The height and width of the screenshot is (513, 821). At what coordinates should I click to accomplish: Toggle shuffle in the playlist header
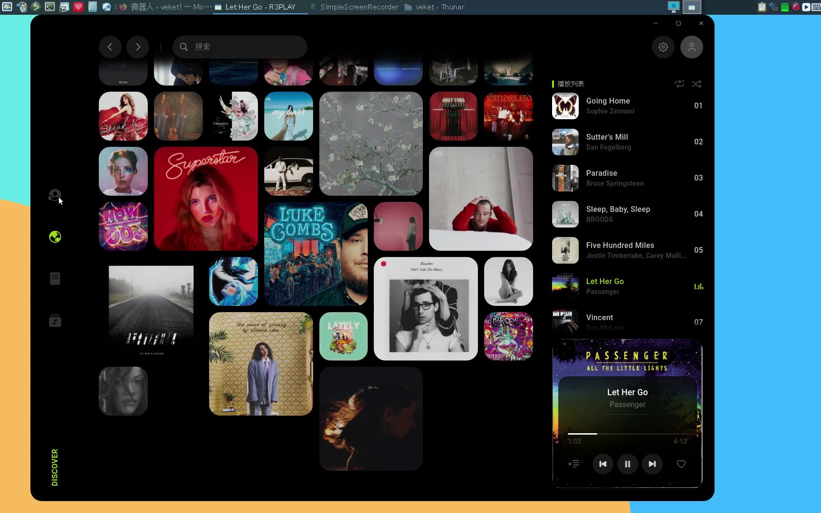click(x=697, y=84)
